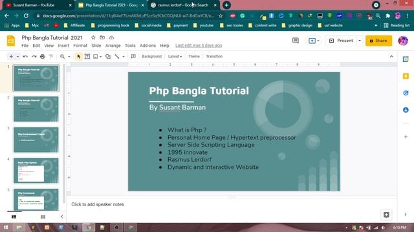Click the new slide plus button
Viewport: 414px width, 232px height.
click(11, 57)
